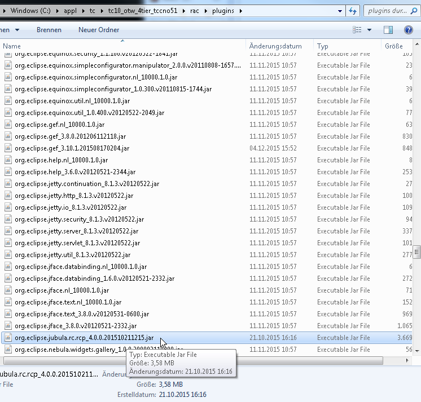Click the horizontal scrollbar thumb
The width and height of the screenshot is (421, 402).
coord(193,361)
